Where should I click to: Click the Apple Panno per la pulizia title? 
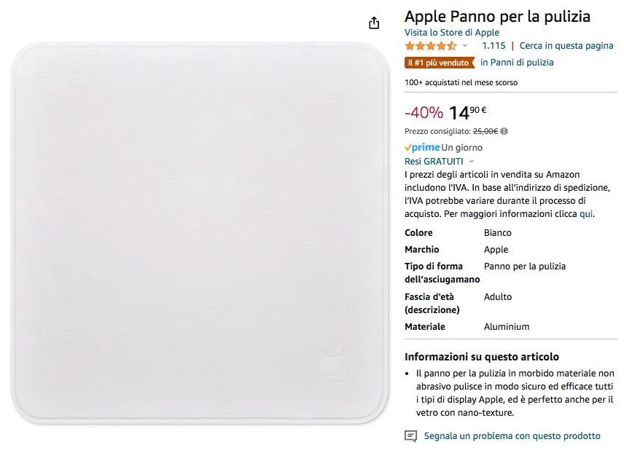[497, 16]
